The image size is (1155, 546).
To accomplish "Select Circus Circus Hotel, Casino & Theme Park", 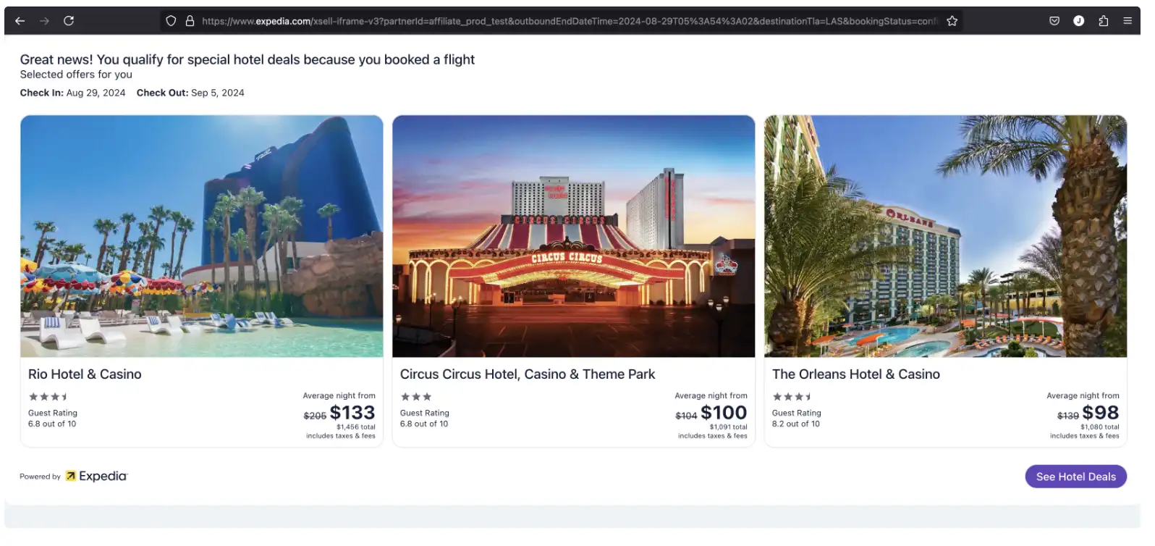I will pyautogui.click(x=528, y=374).
